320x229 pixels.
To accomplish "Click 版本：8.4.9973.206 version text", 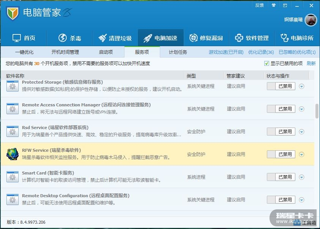I will point(26,222).
